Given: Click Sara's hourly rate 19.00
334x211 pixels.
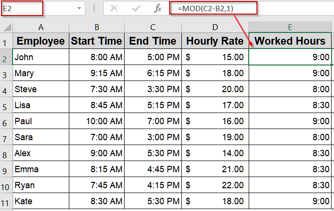Looking at the screenshot, I should pos(215,137).
